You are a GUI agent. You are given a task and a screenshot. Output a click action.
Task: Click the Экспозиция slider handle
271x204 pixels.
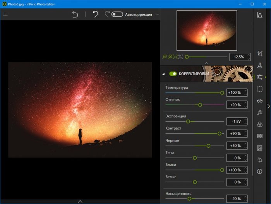coord(188,121)
